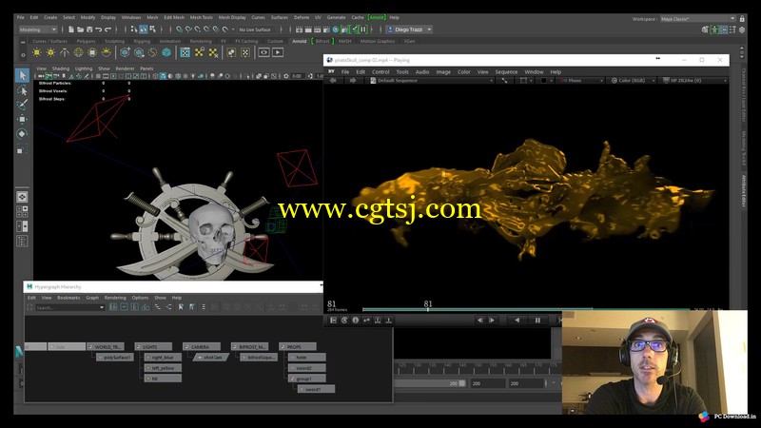Step forward one frame in RV

click(492, 321)
